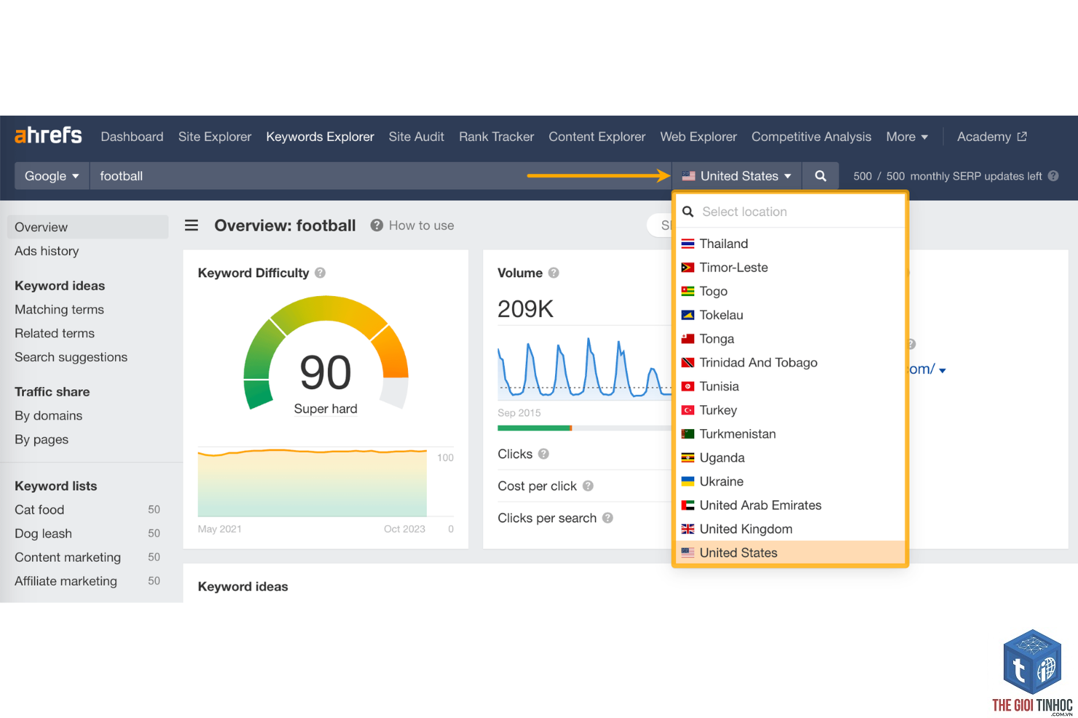Viewport: 1078px width, 718px height.
Task: Select Overview in the sidebar
Action: [x=87, y=227]
